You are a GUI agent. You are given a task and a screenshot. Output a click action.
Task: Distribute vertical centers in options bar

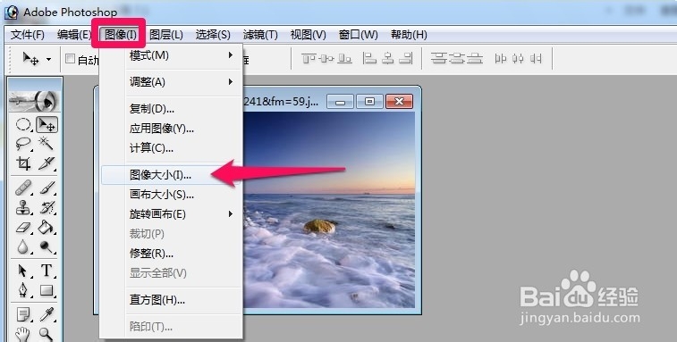[x=457, y=58]
